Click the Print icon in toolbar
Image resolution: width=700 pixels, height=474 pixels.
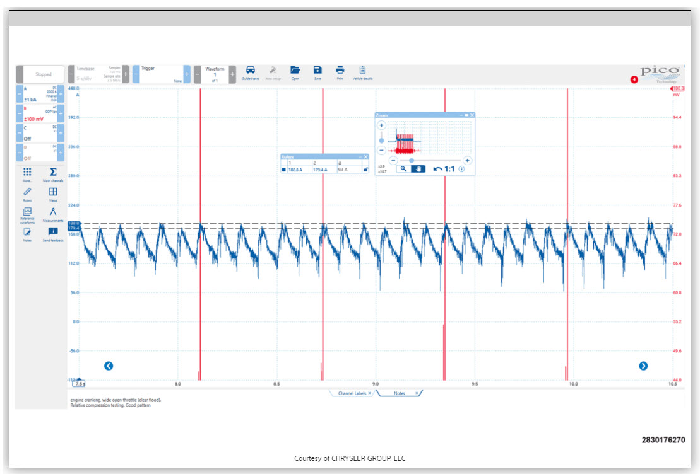[x=340, y=71]
